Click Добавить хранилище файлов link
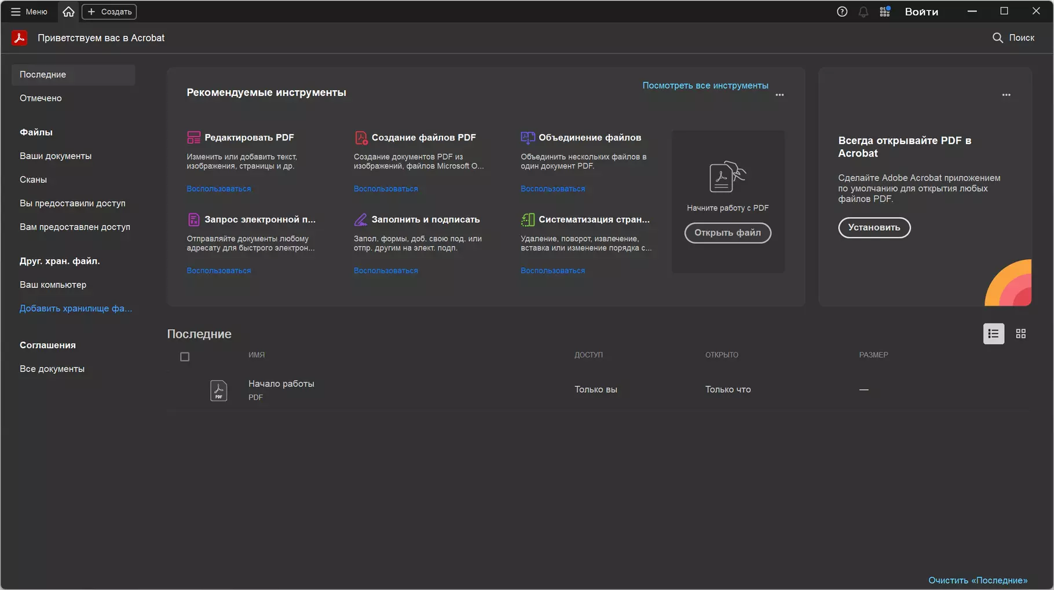 click(75, 309)
